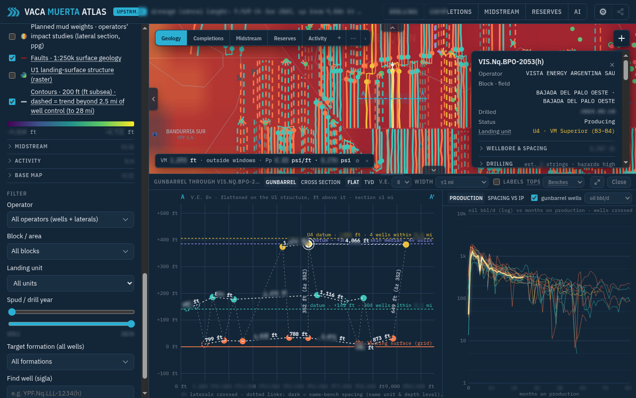Click the upper Spud / drill year slider handle

click(x=12, y=312)
